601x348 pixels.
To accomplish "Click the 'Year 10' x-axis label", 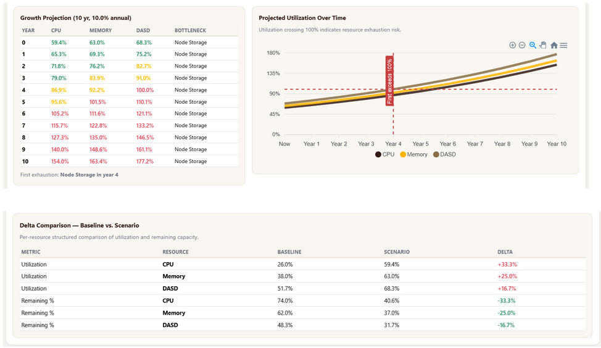I will (x=557, y=144).
